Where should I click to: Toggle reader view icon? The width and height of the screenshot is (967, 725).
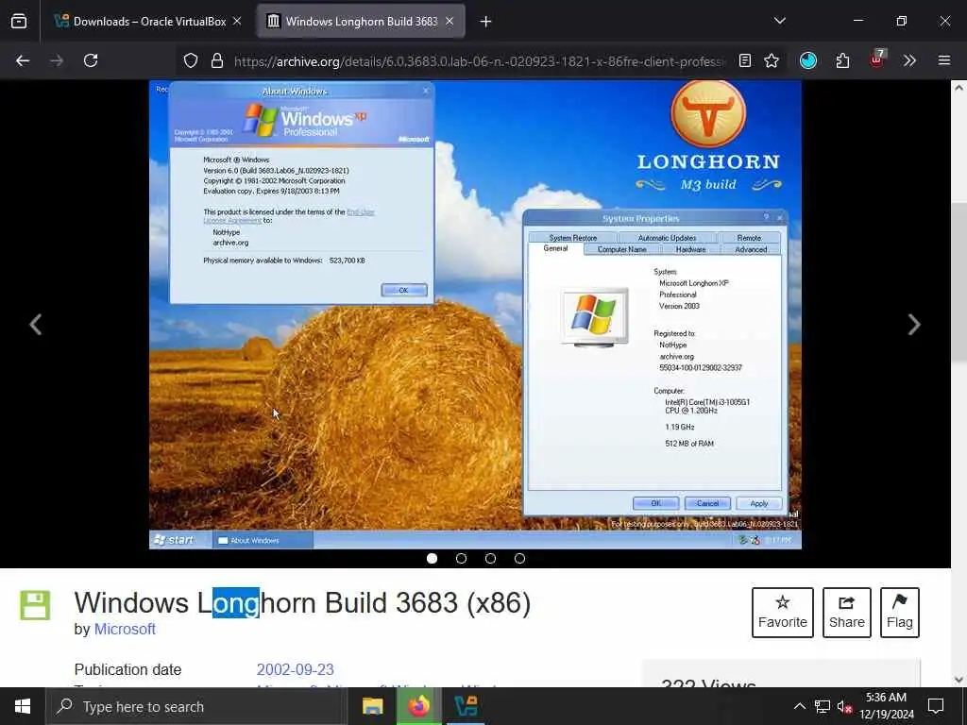point(745,60)
